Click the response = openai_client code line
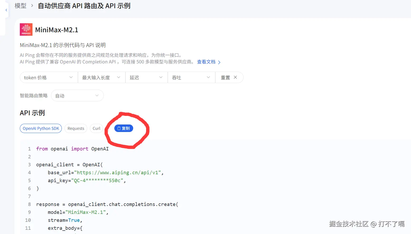This screenshot has width=411, height=234. click(107, 204)
